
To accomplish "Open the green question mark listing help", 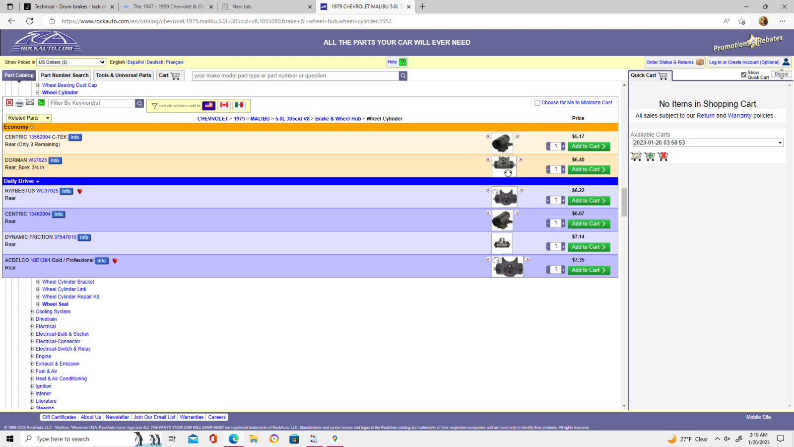I will (41, 103).
